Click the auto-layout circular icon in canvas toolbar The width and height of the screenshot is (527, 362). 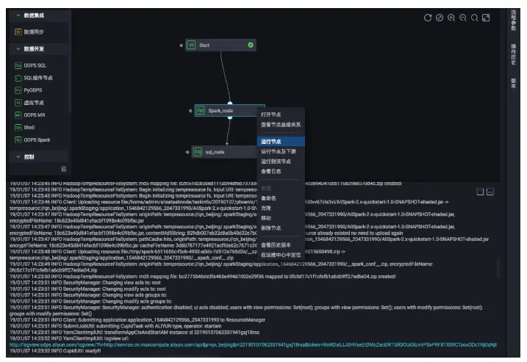coord(440,18)
